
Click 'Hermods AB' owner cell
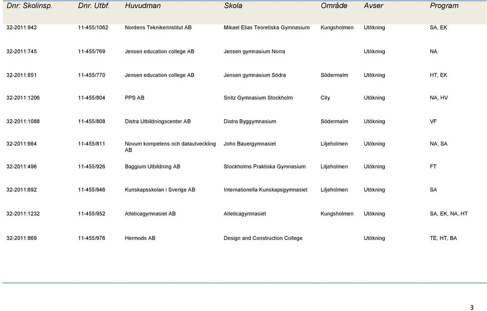(140, 238)
